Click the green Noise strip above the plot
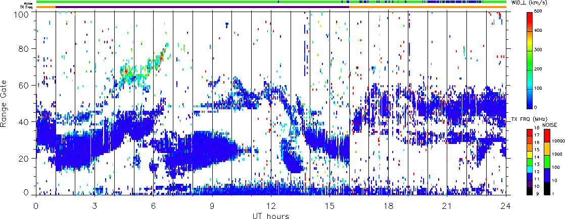Screen dimensions: 565x219 pyautogui.click(x=271, y=2)
